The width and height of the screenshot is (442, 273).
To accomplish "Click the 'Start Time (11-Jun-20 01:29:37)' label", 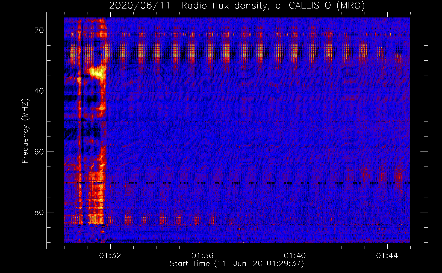I will point(237,264).
